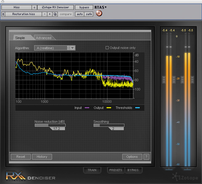Click the insert position 'c' button
The image size is (202, 184).
pos(34,7)
